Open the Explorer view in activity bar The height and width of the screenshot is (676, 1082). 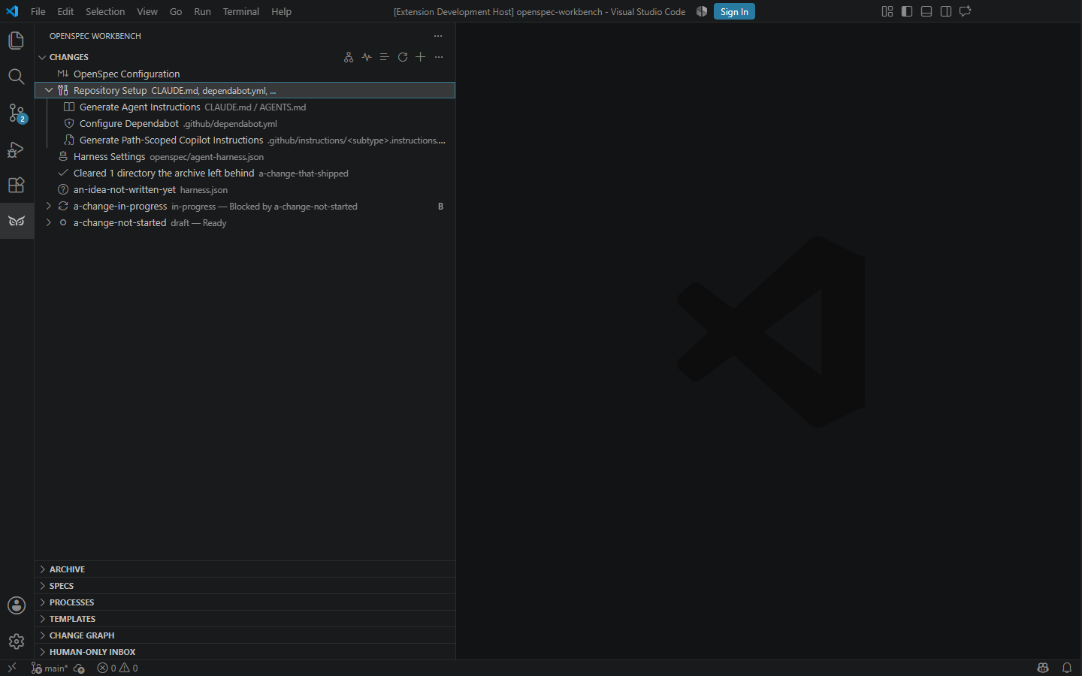pos(17,40)
